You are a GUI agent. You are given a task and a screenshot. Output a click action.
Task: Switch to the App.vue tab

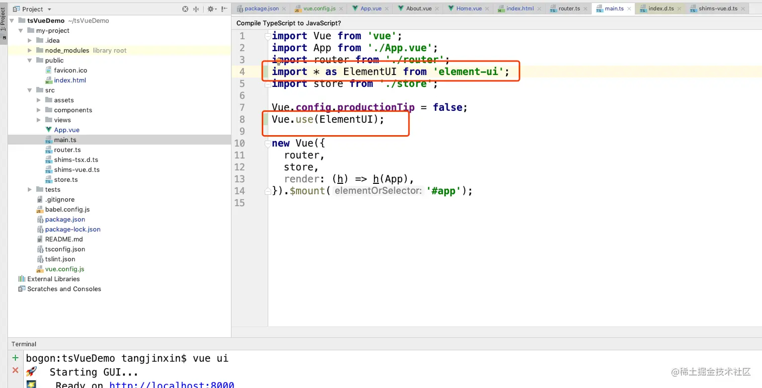pos(371,8)
